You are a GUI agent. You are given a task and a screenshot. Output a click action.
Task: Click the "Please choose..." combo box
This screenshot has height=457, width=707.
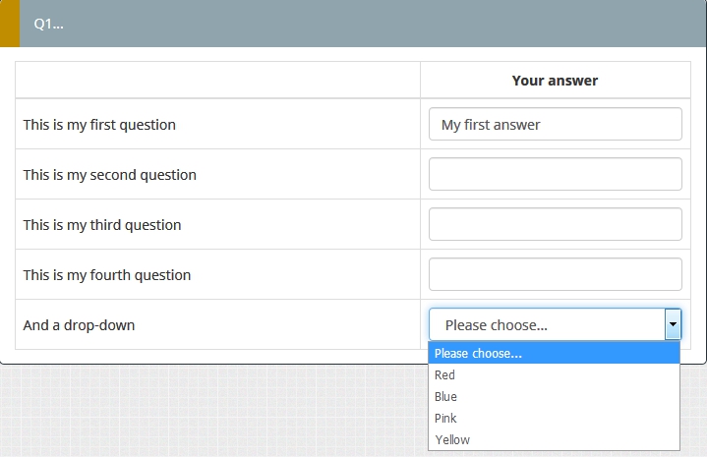547,324
